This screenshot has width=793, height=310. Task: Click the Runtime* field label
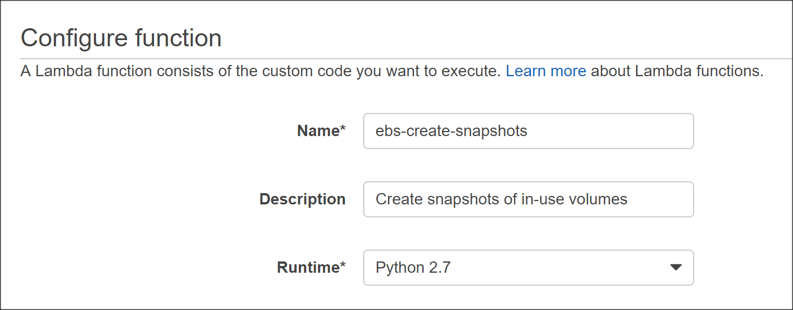pos(311,268)
